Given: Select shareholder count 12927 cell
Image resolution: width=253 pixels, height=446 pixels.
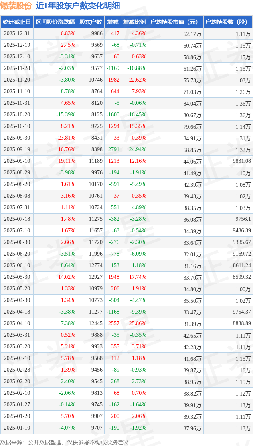Looking at the screenshot, I should click(x=95, y=277).
